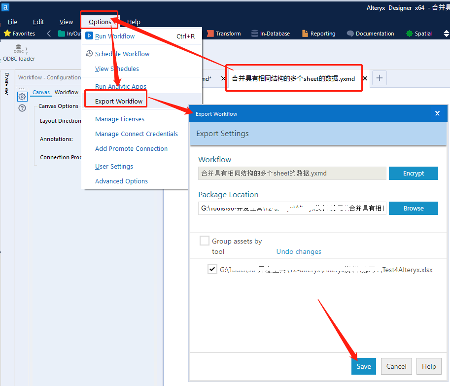Open the Help menu

click(x=134, y=22)
